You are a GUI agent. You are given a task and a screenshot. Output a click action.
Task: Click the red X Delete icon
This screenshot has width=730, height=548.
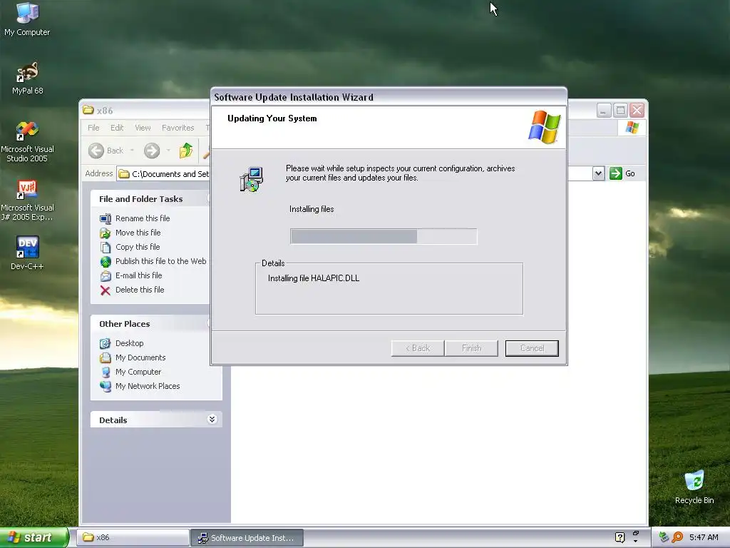coord(106,290)
